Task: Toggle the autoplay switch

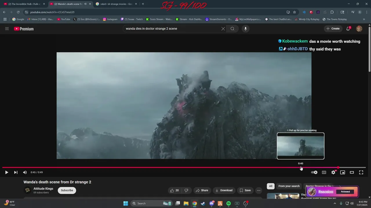Action: pyautogui.click(x=314, y=172)
